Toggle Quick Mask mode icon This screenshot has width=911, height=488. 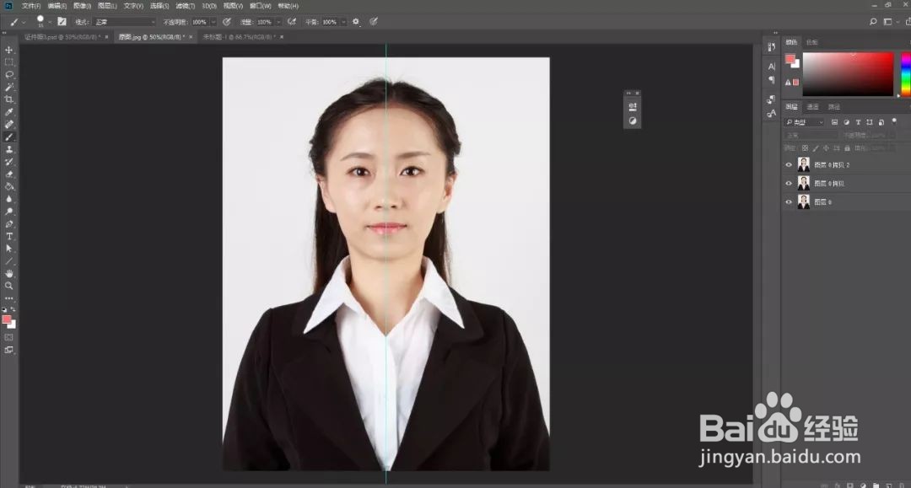click(x=8, y=337)
